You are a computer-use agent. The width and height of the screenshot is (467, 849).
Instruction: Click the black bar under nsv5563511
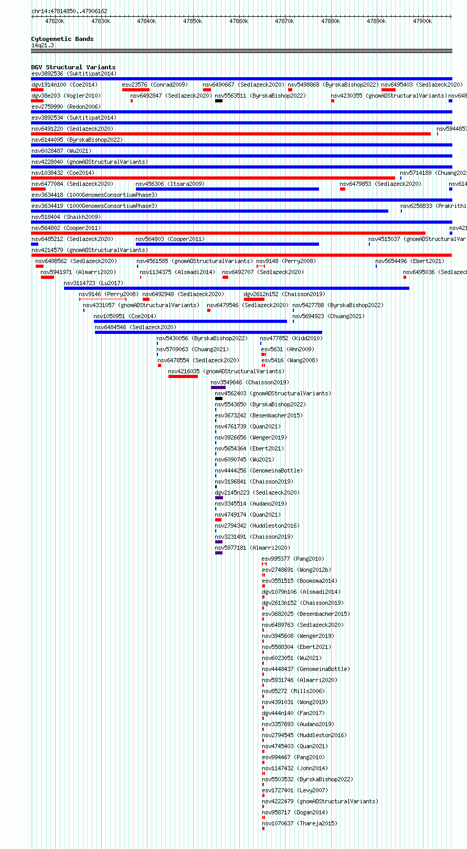[x=219, y=101]
